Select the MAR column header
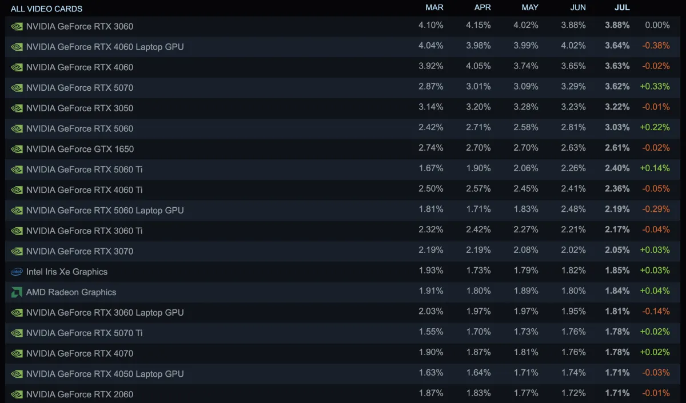Viewport: 686px width, 403px height. tap(434, 7)
